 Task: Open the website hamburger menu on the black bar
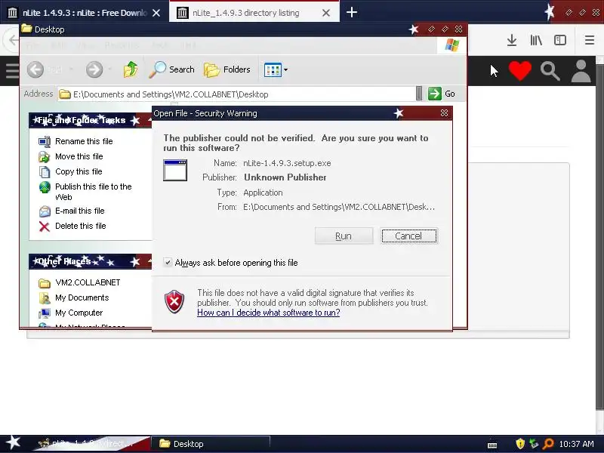12,71
